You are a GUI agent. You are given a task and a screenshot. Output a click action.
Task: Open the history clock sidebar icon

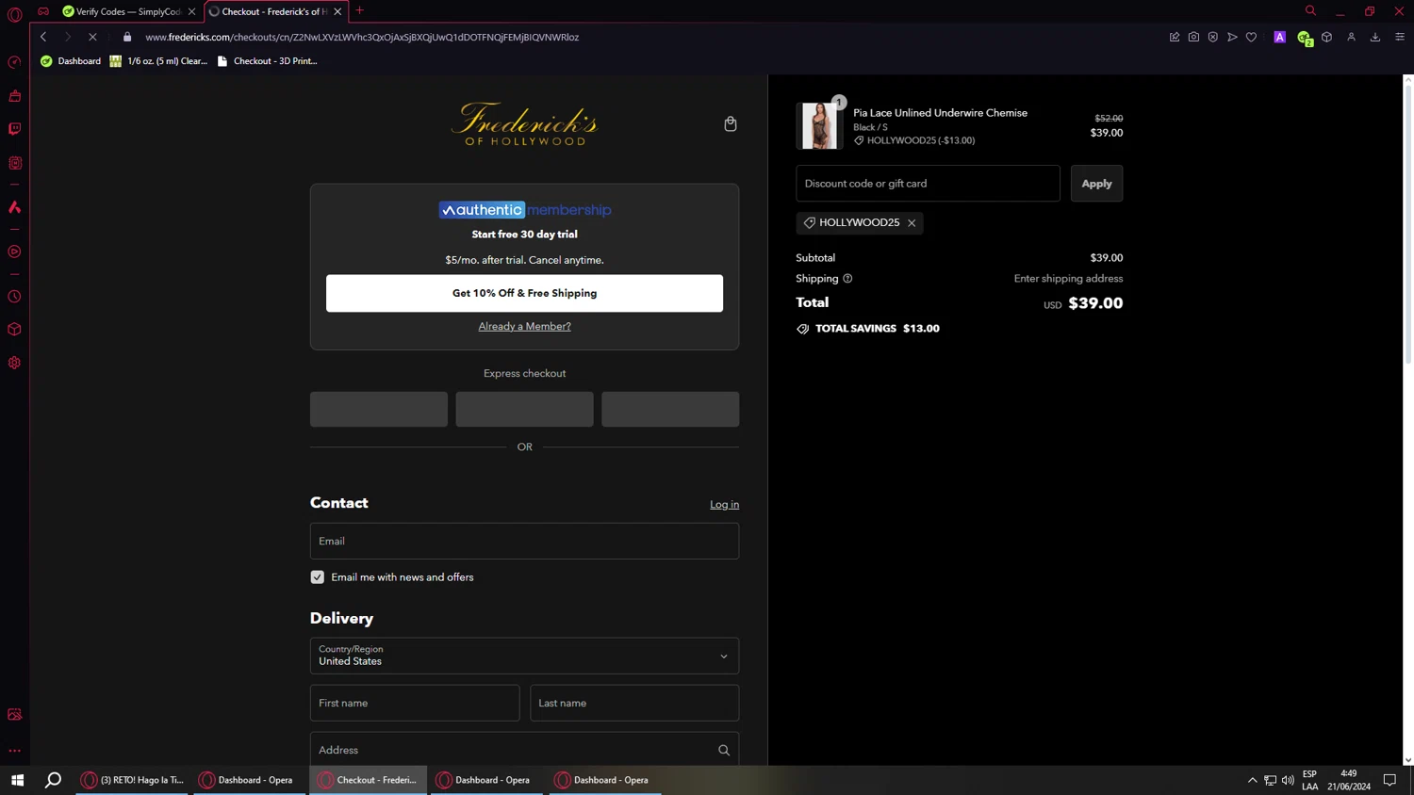[x=14, y=297]
